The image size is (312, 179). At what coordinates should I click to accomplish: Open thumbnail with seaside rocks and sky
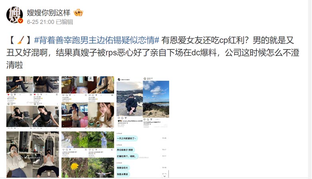pos(143,101)
